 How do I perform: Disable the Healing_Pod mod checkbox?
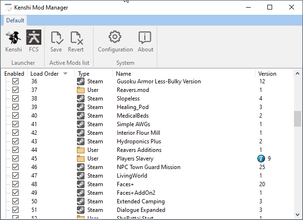click(16, 107)
